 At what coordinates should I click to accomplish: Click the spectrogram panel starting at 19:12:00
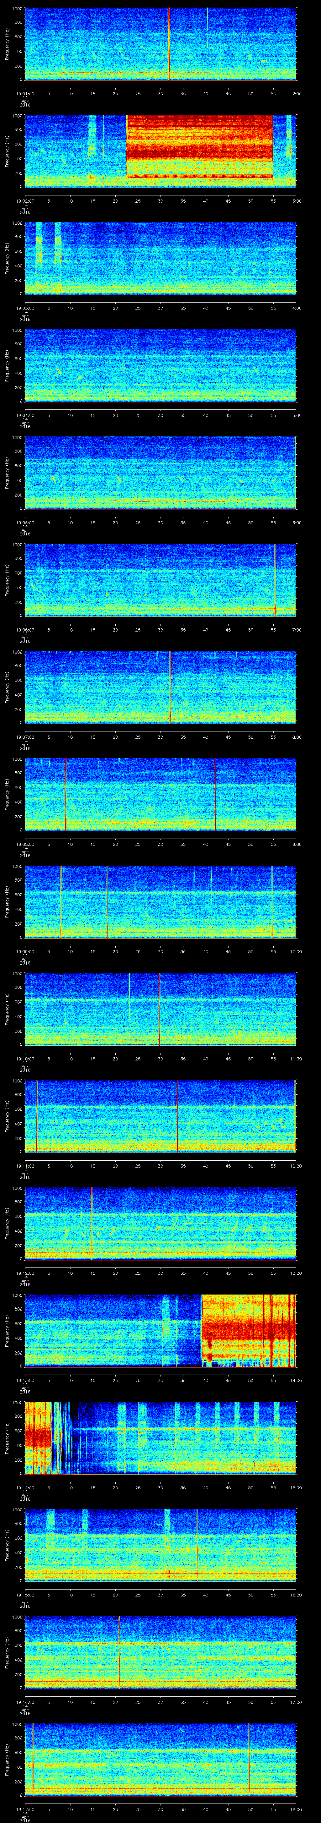coord(161,1223)
